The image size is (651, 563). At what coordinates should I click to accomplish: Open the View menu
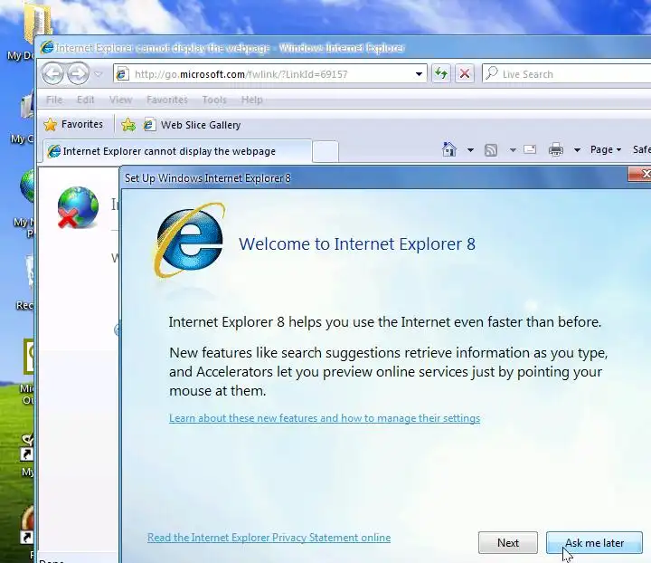point(120,100)
